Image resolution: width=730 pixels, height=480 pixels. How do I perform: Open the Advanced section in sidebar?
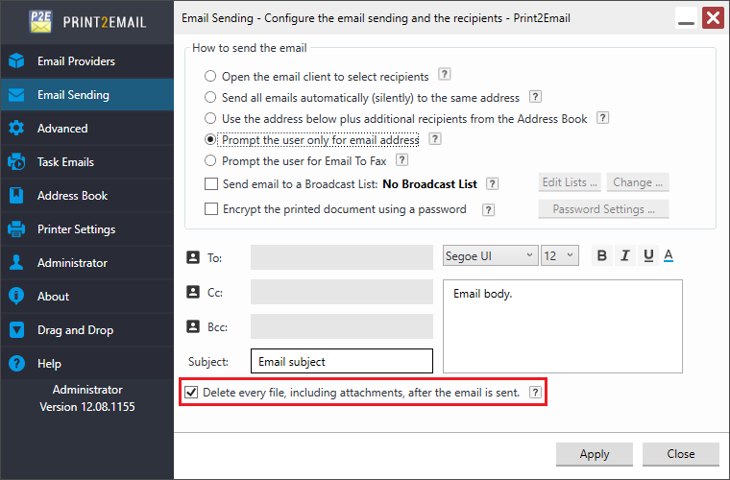coord(87,129)
